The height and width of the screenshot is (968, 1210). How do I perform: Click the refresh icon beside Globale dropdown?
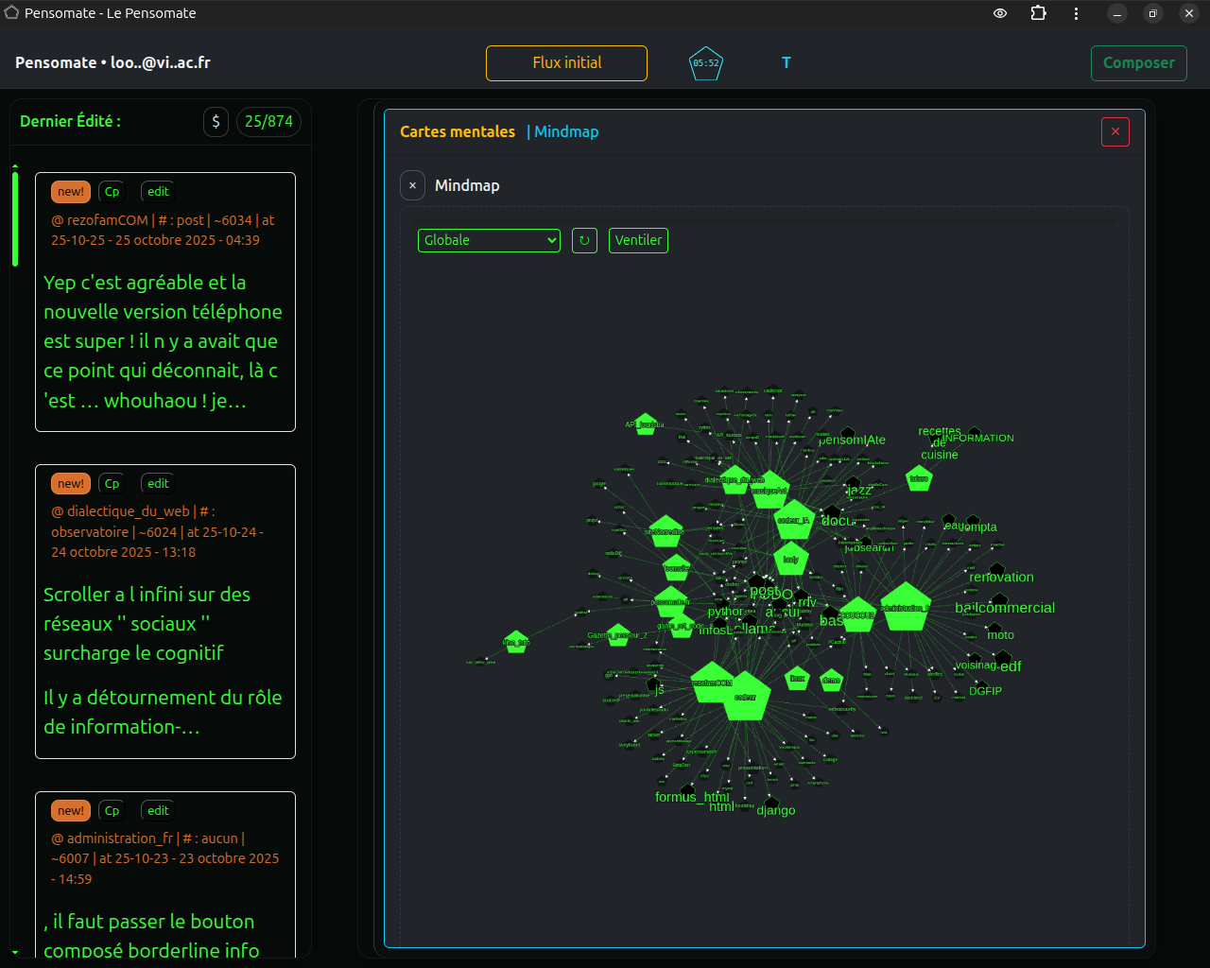coord(584,240)
